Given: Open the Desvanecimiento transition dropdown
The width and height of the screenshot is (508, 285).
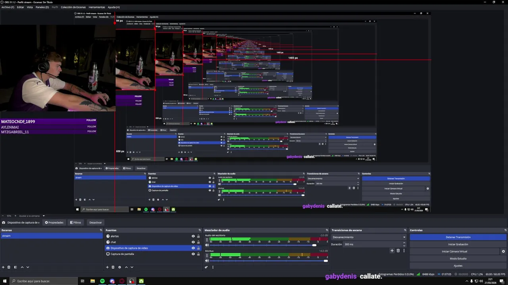Looking at the screenshot, I should [x=369, y=237].
